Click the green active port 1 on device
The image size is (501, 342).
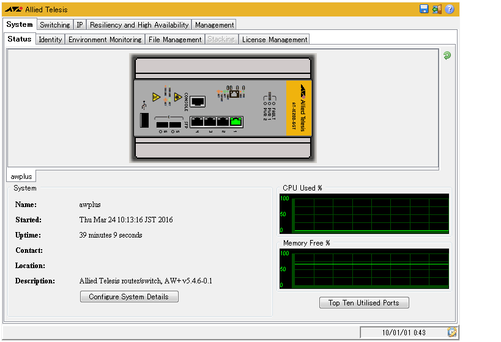(236, 121)
